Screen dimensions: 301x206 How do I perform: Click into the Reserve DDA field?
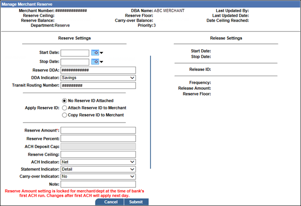pyautogui.click(x=98, y=70)
